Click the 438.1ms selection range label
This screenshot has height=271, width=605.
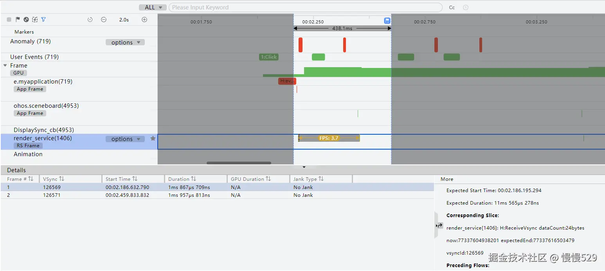point(342,29)
